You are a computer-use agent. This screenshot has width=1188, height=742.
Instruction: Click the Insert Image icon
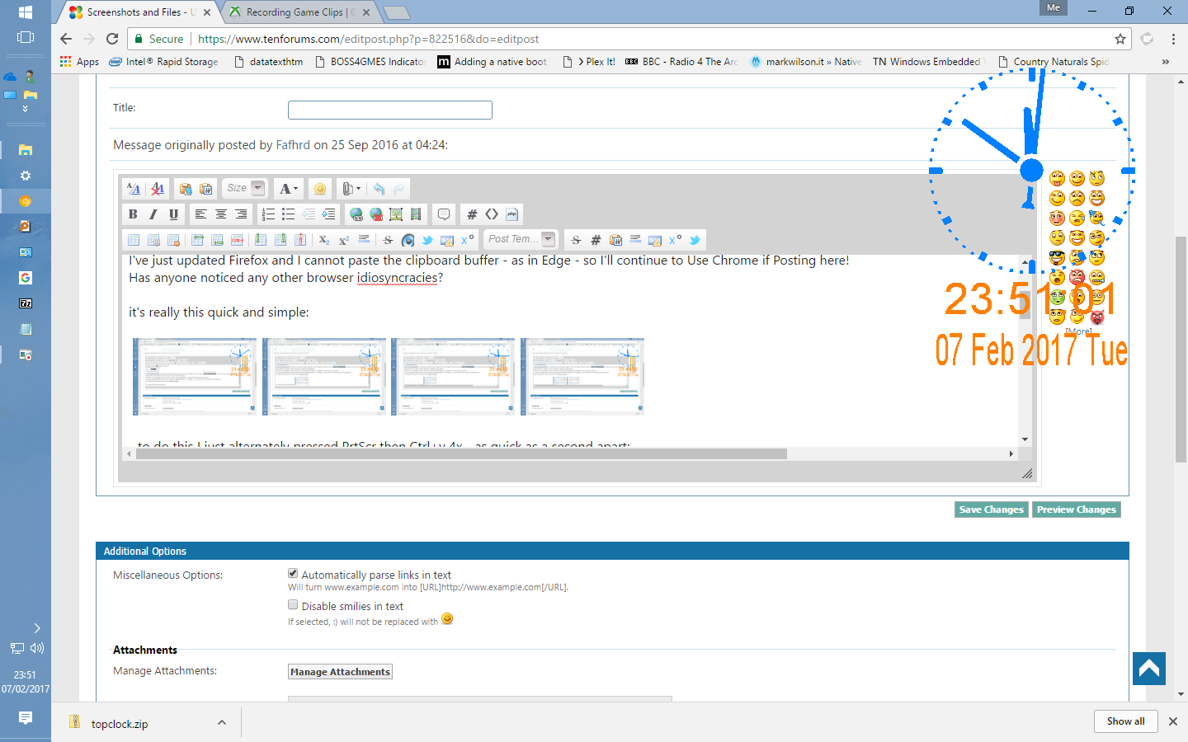tap(396, 214)
